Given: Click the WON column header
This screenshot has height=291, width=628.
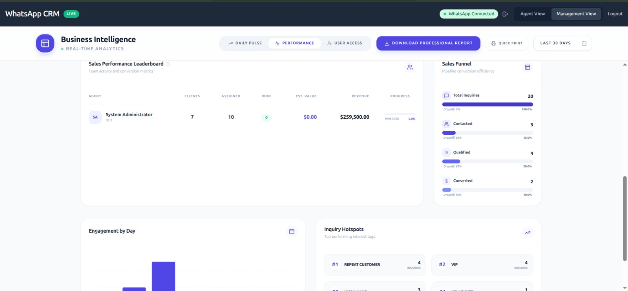Looking at the screenshot, I should pos(266,96).
